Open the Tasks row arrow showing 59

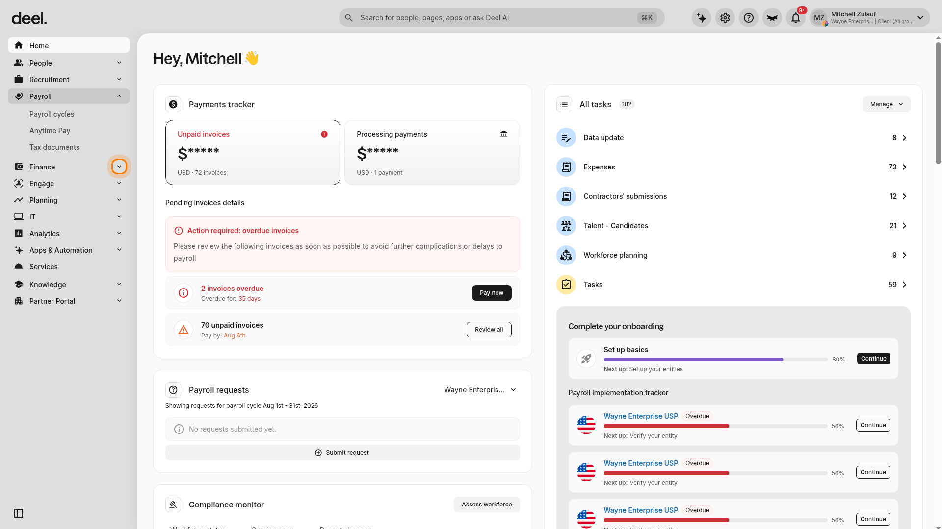pos(904,285)
